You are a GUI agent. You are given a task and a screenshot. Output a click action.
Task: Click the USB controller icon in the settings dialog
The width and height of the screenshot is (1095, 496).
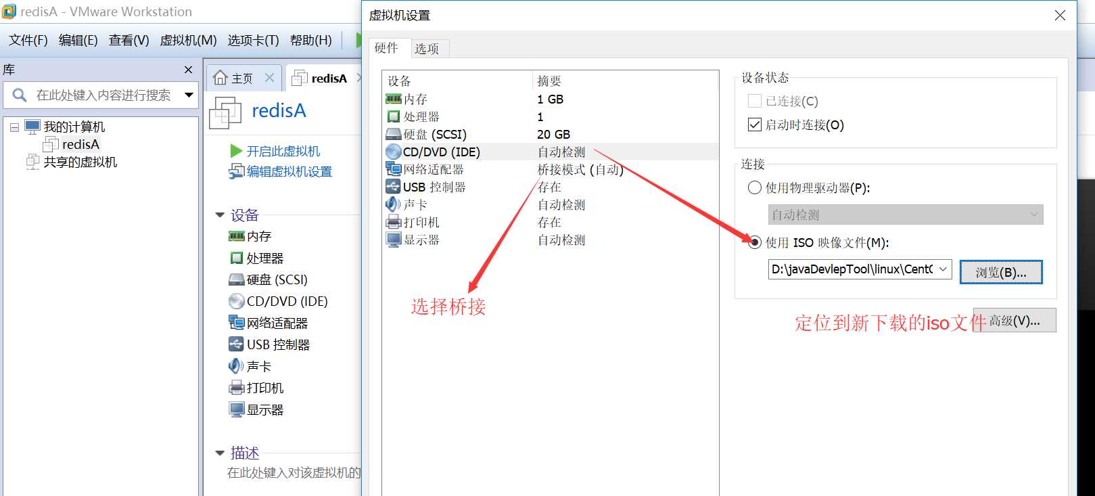[x=393, y=187]
